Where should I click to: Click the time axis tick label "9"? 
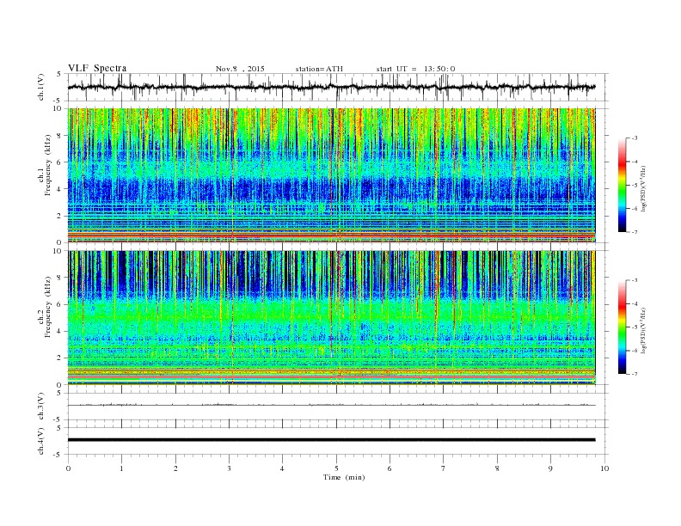coord(550,468)
